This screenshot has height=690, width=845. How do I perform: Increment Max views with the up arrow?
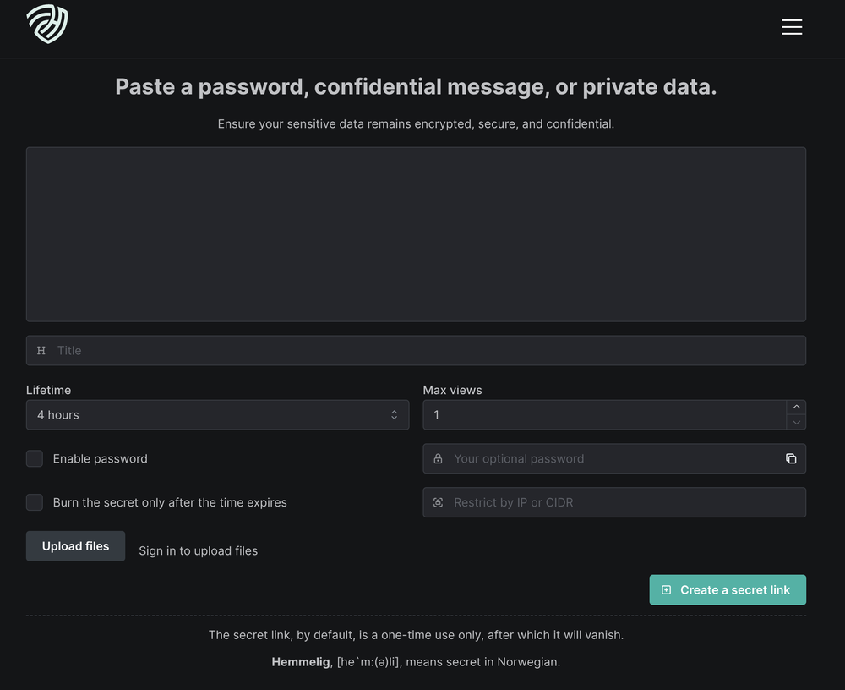pyautogui.click(x=795, y=406)
